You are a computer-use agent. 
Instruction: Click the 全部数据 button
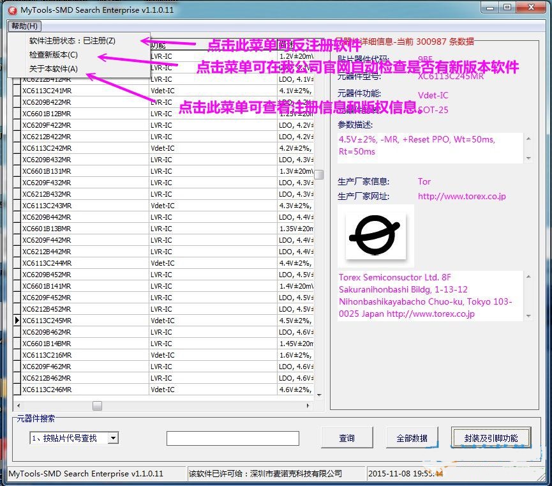[412, 437]
